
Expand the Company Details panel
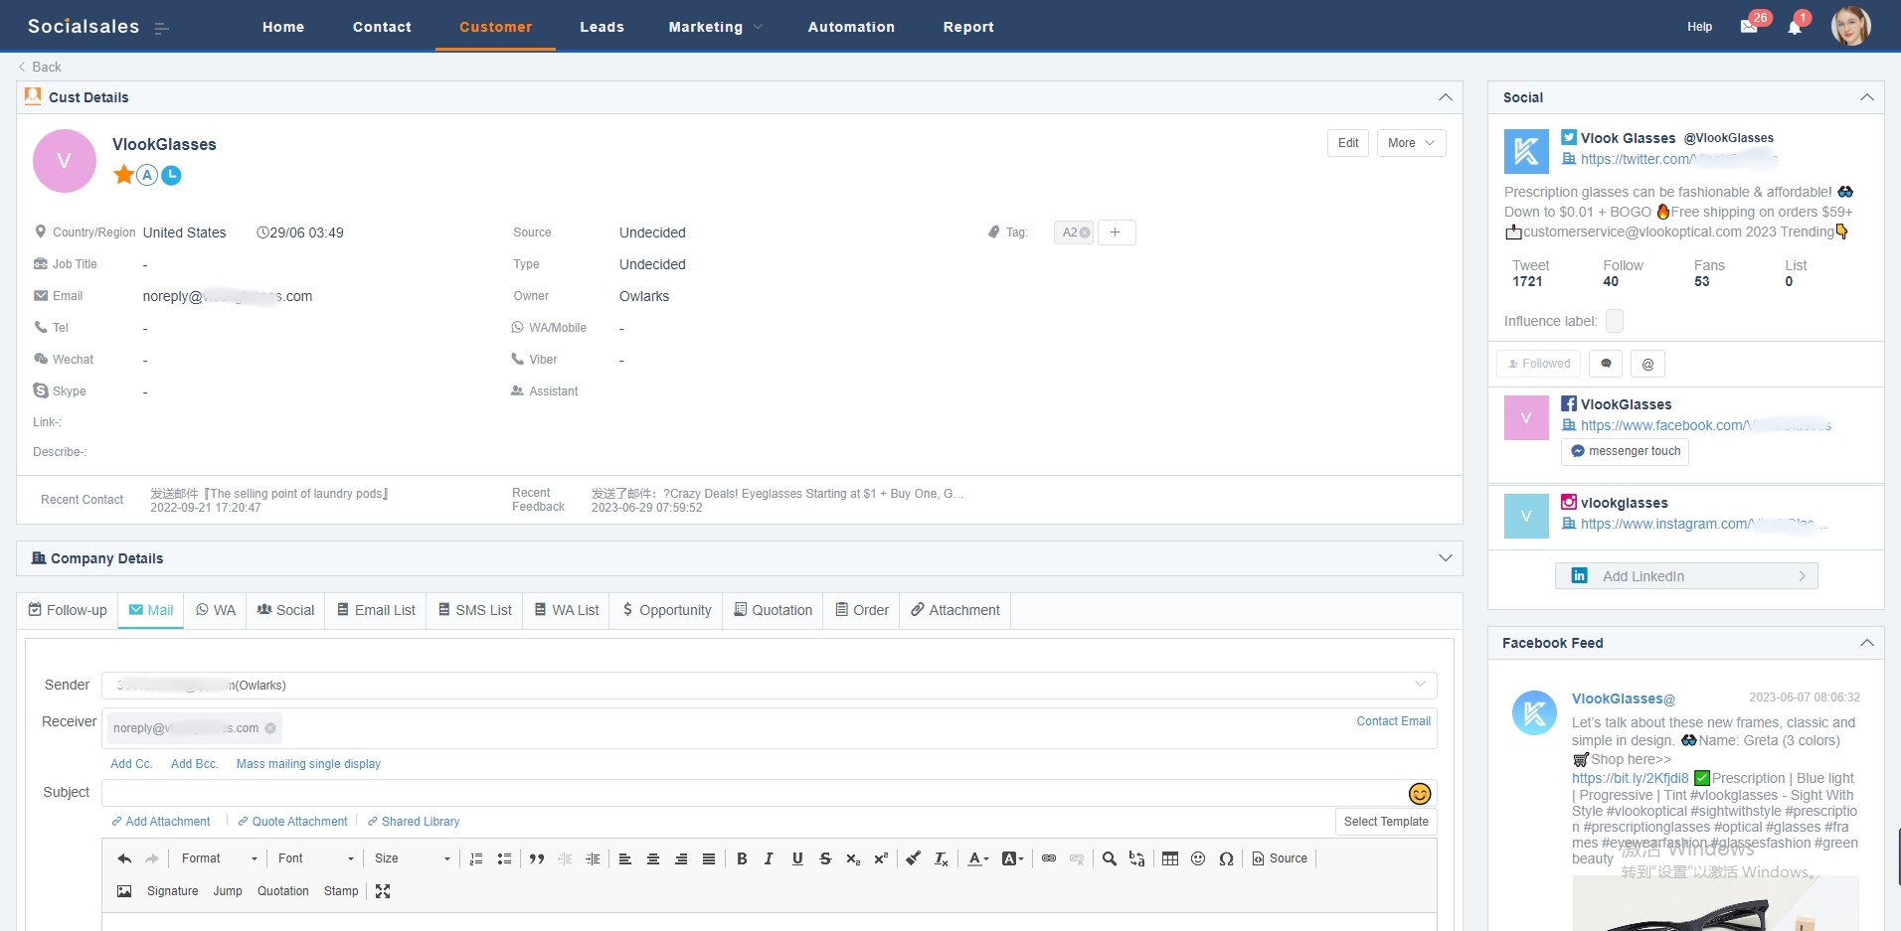click(1446, 558)
